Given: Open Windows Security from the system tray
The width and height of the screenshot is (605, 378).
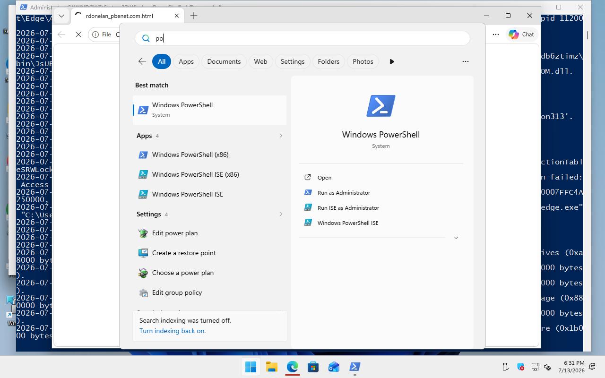Looking at the screenshot, I should point(520,367).
